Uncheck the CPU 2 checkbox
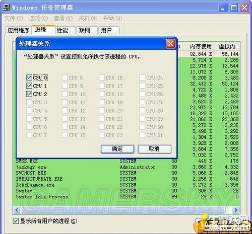Screen dimensions: 252x234 (x=29, y=94)
